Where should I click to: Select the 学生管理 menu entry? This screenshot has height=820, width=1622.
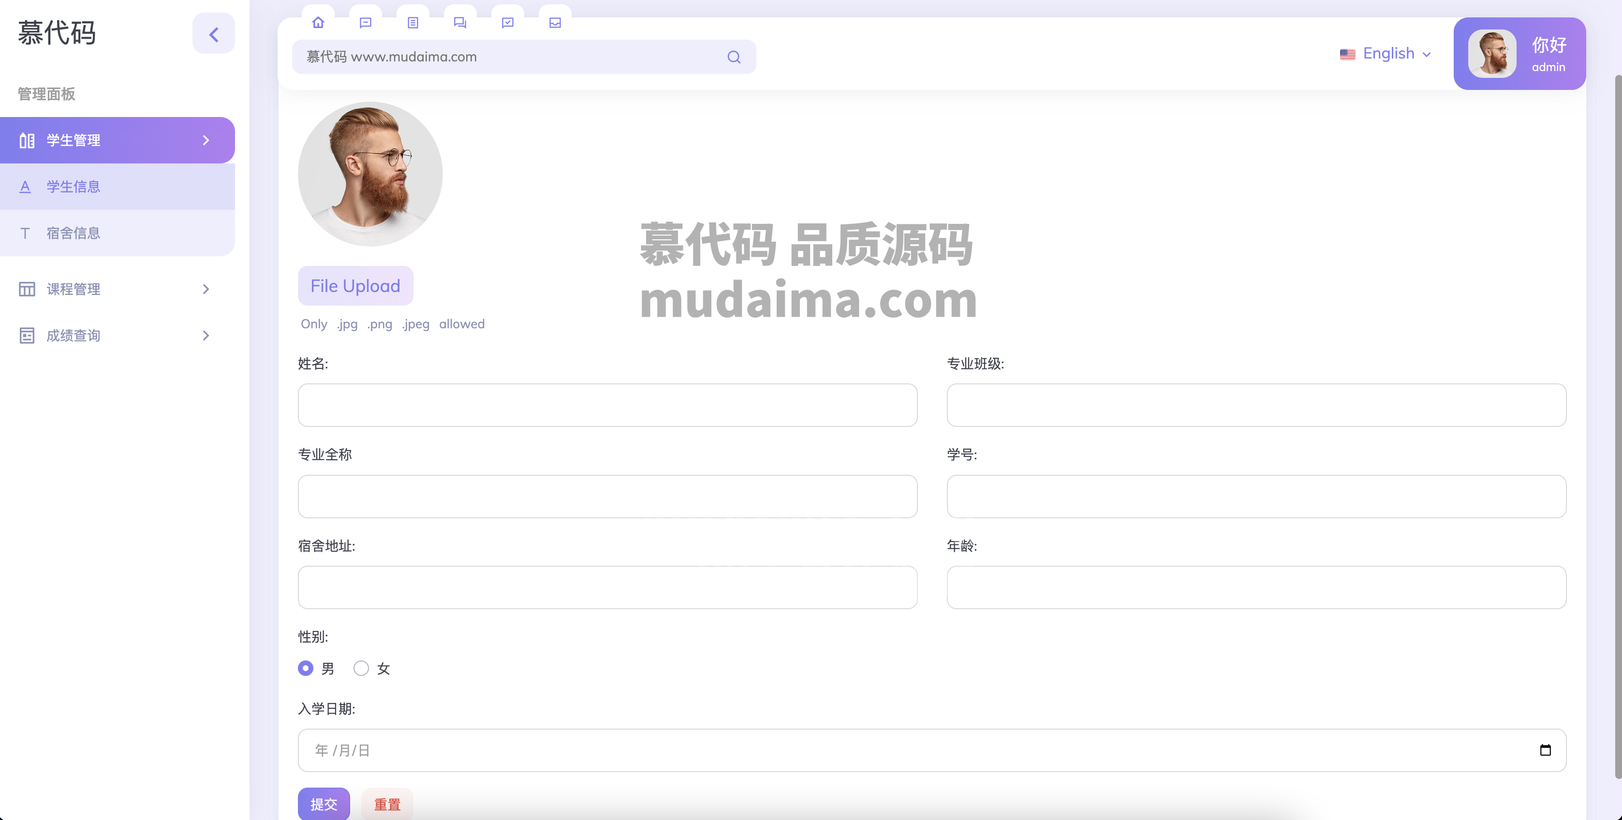tap(117, 140)
